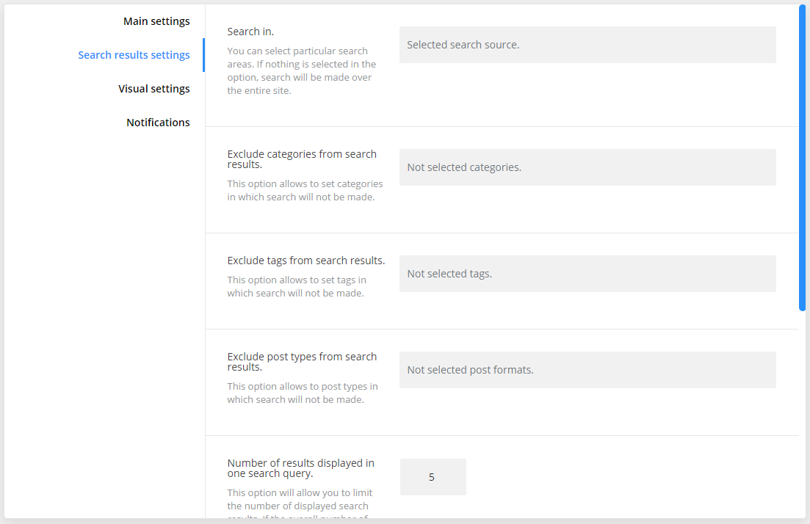Open the Selected search source field

coord(587,45)
